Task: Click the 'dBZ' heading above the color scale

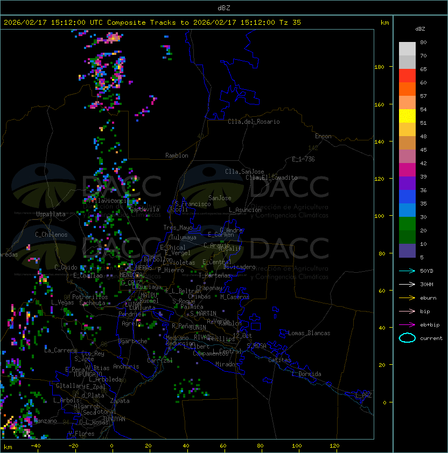Action: [x=420, y=29]
